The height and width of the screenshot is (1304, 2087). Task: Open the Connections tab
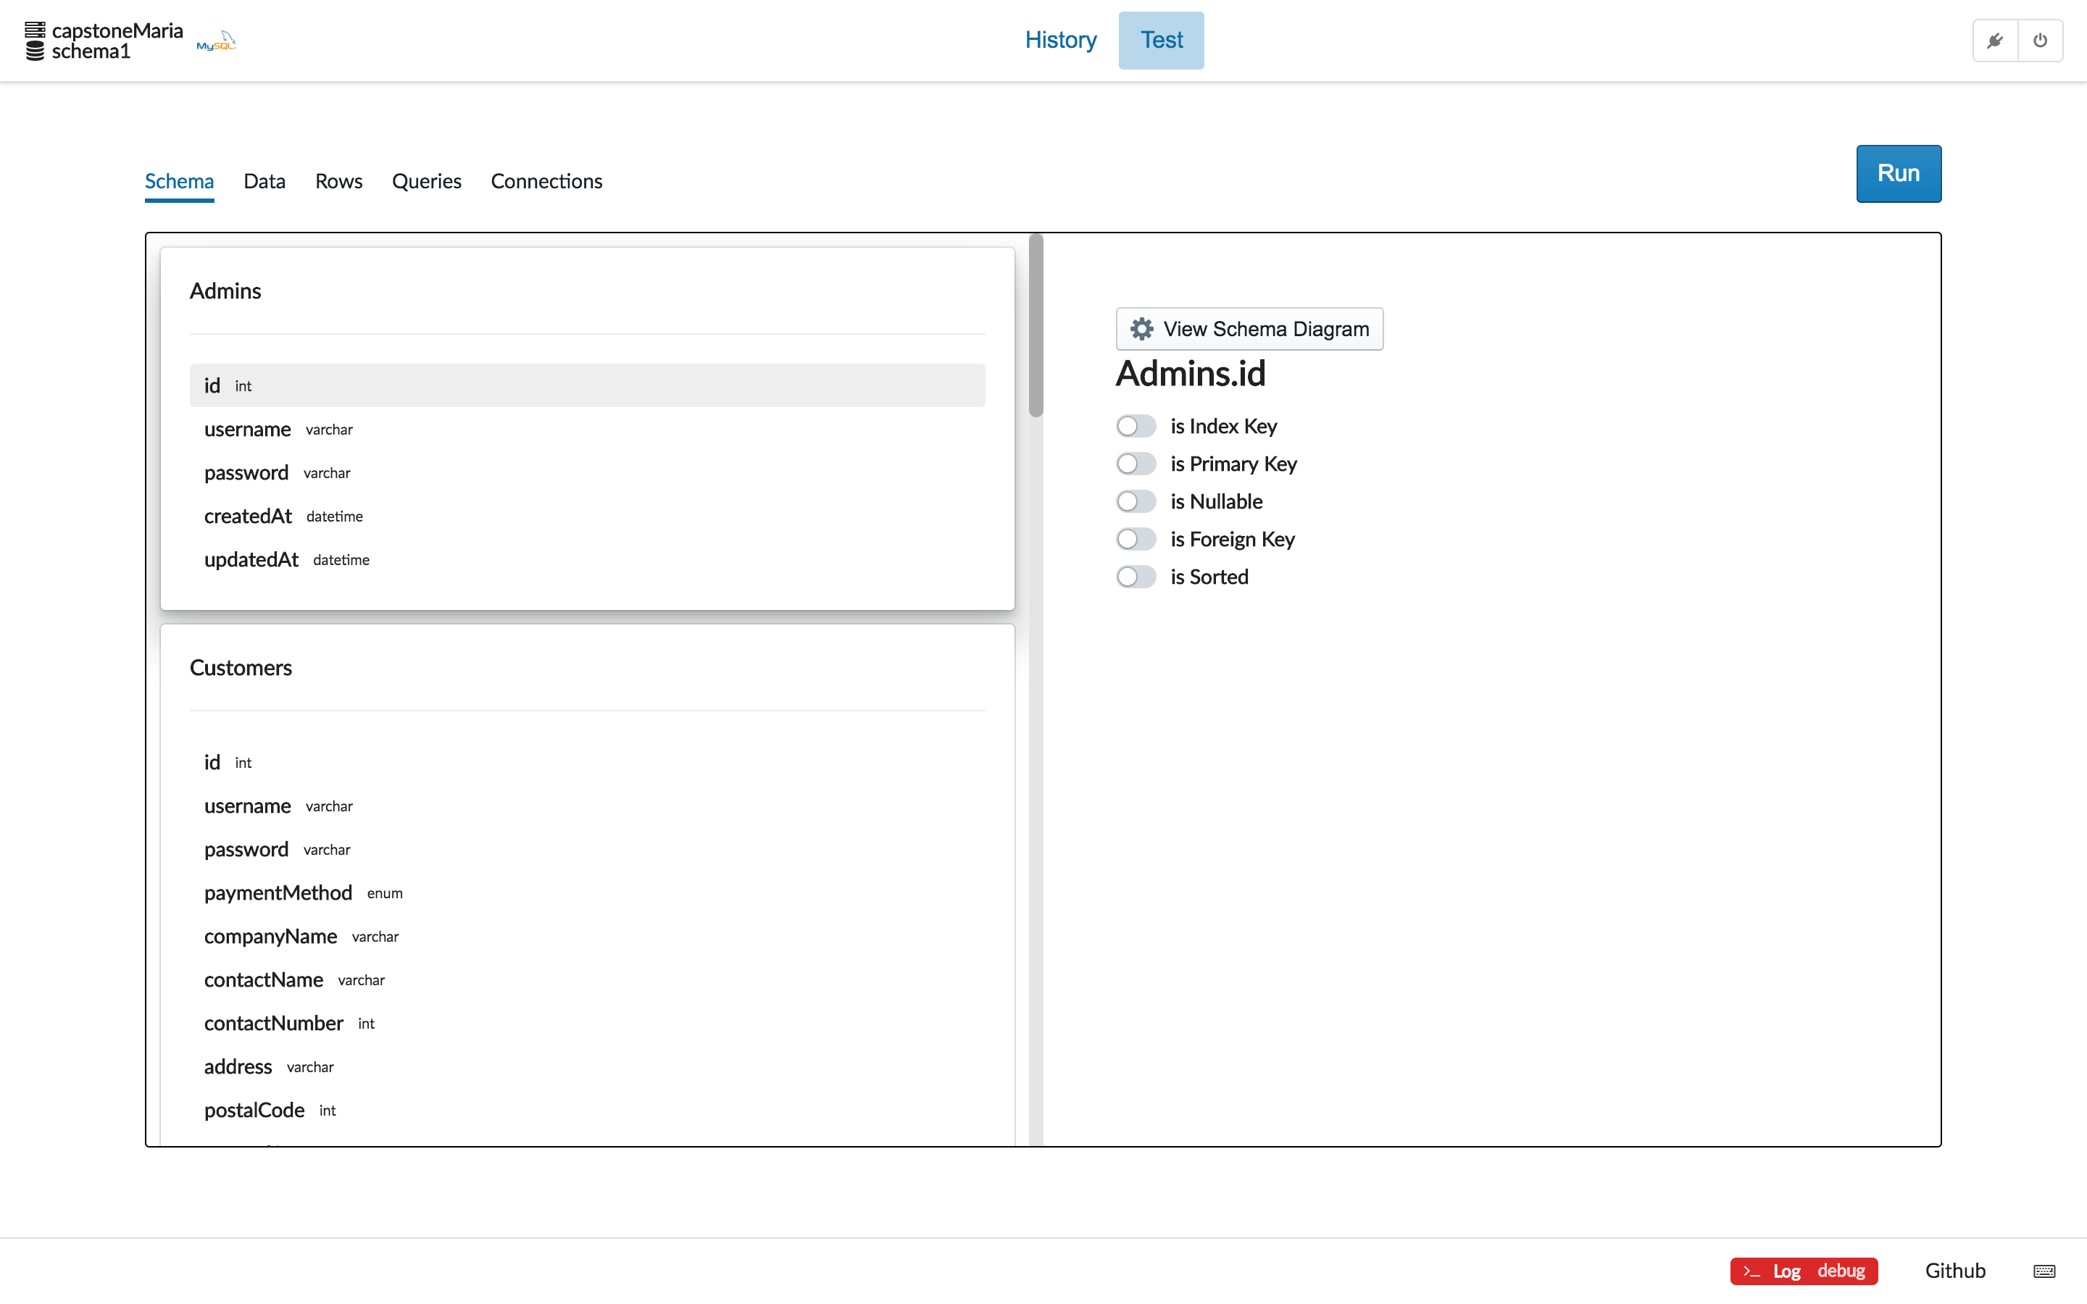546,181
